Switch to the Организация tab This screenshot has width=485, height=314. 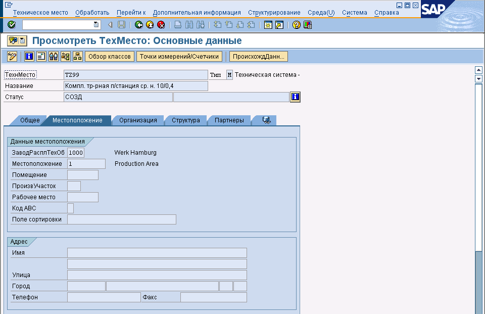click(x=138, y=120)
